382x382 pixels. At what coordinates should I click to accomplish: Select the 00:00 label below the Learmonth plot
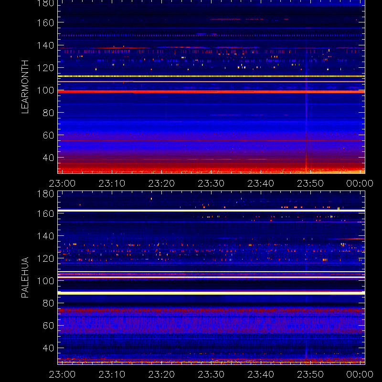coord(360,183)
